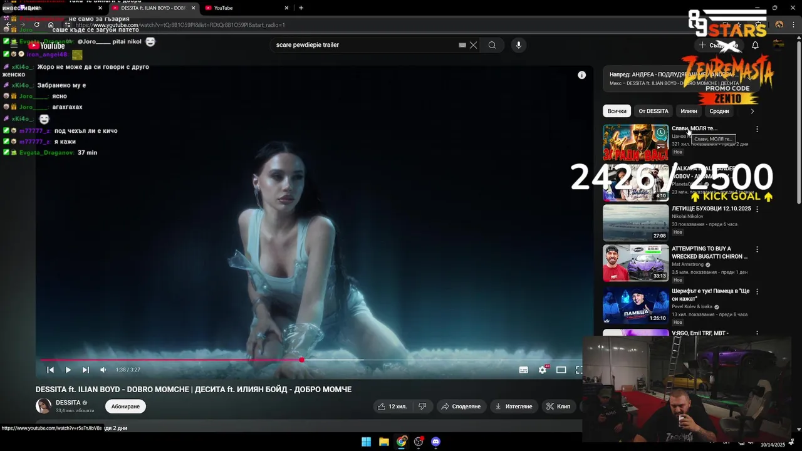The image size is (802, 451).
Task: Focus the YouTube search field
Action: [367, 45]
